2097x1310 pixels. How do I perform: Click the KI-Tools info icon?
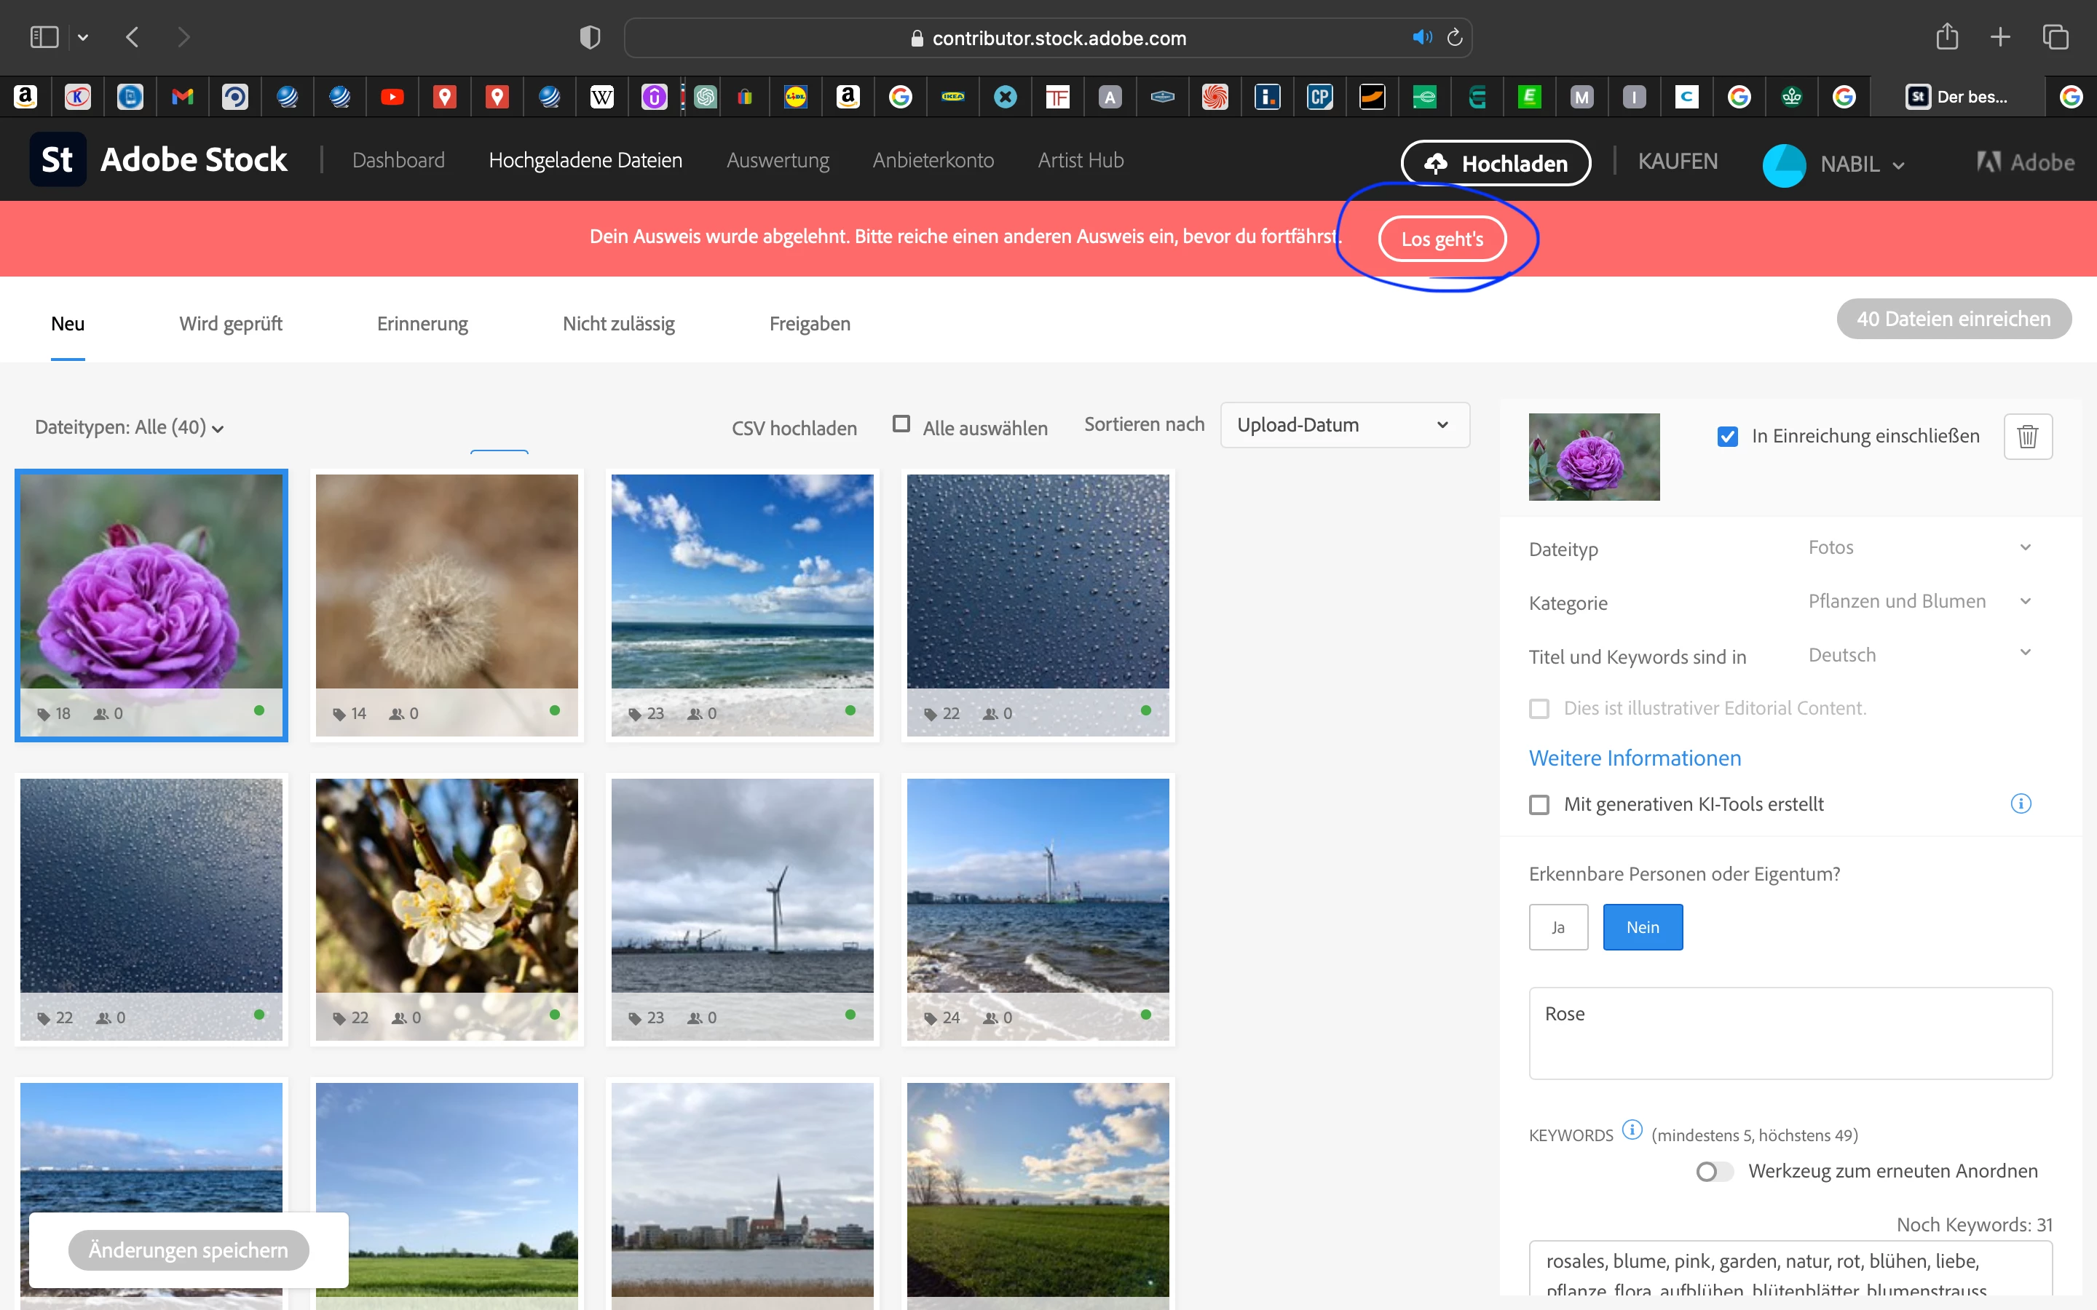[x=2020, y=803]
